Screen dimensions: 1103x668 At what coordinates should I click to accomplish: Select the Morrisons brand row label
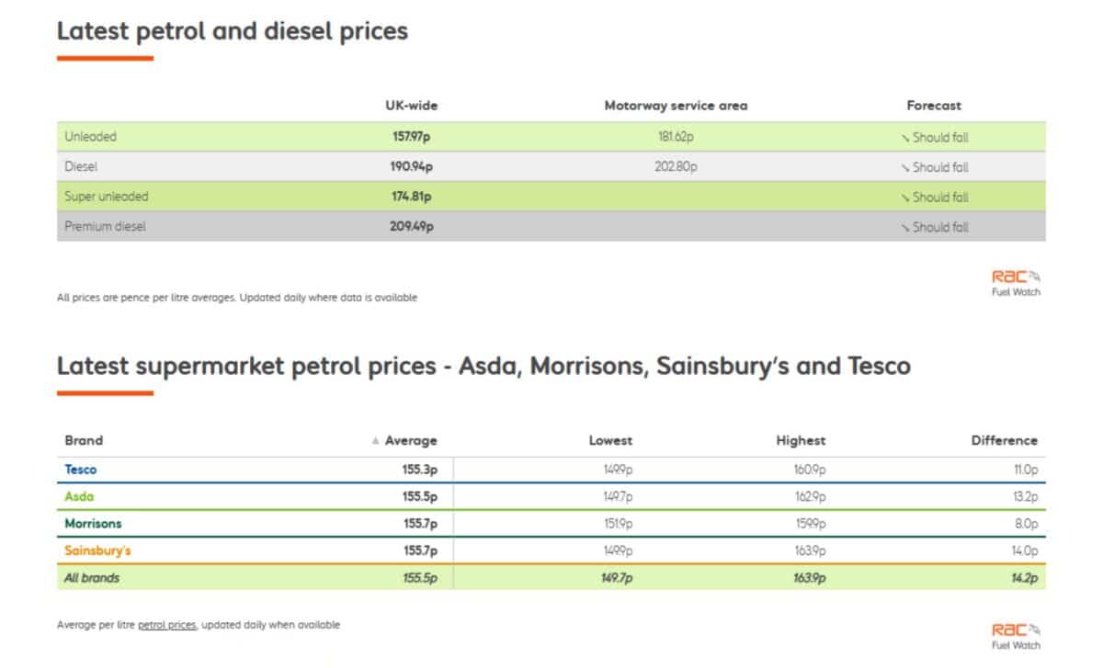click(93, 524)
